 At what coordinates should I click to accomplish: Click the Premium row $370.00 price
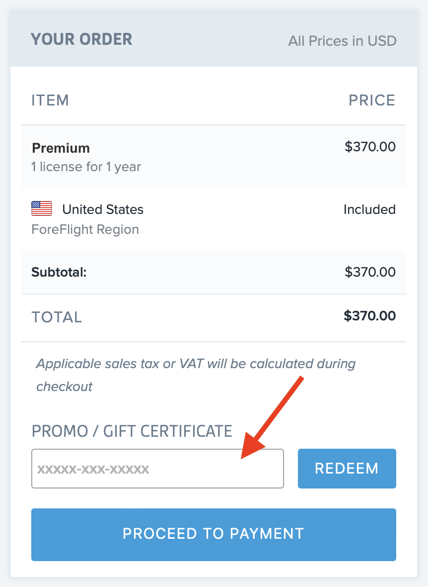coord(370,147)
